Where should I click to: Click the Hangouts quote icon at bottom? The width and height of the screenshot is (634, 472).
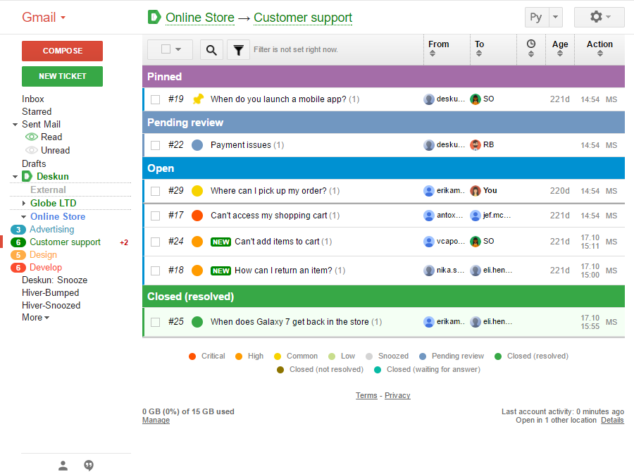[89, 465]
